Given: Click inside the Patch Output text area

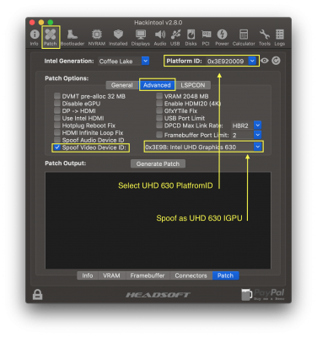Looking at the screenshot, I should [x=158, y=221].
